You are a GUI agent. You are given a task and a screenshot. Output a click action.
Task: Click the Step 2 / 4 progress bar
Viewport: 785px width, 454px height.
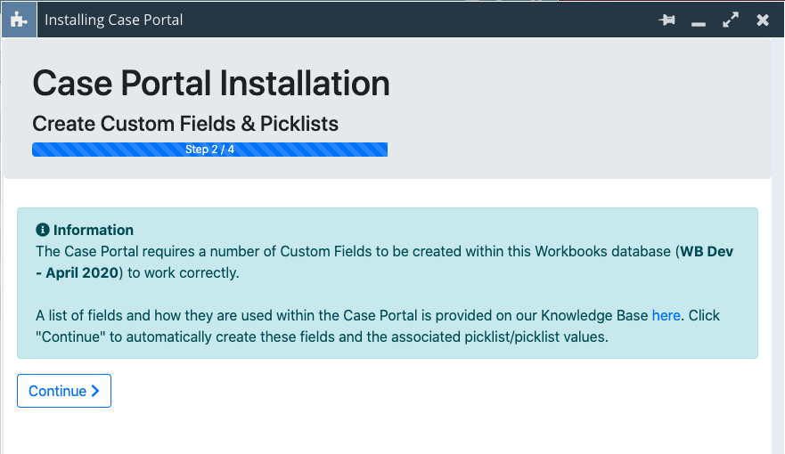(209, 150)
